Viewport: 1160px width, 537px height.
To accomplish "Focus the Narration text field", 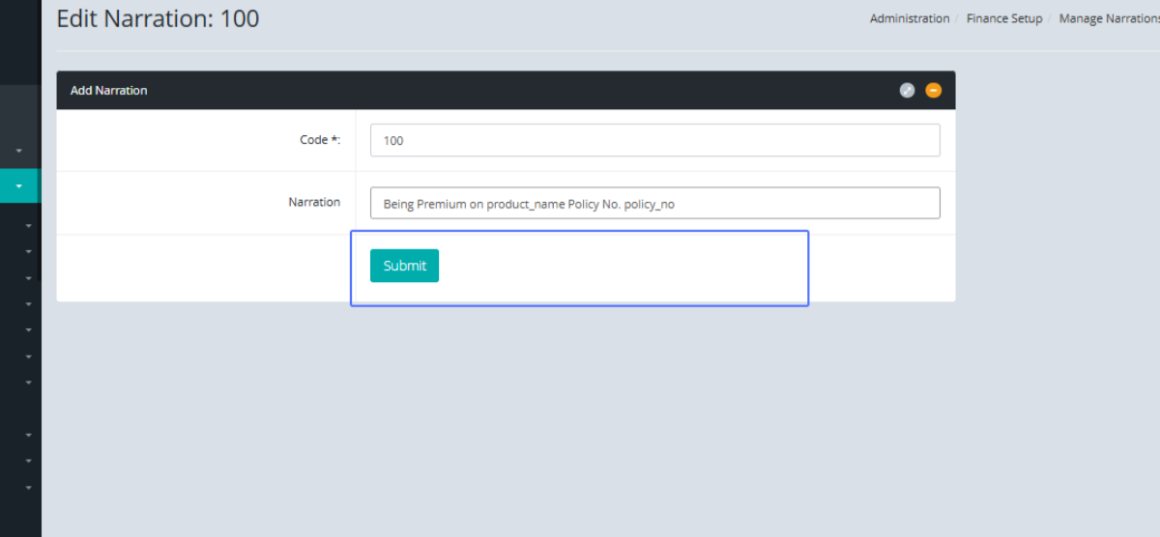I will [654, 204].
